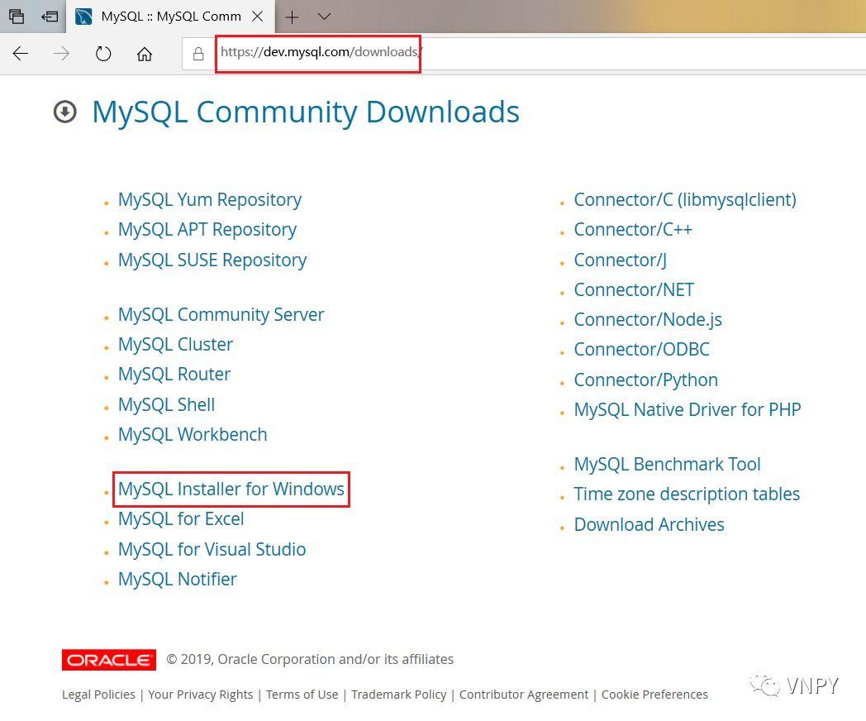Click the Oracle logo in footer
The height and width of the screenshot is (721, 866).
coord(109,660)
